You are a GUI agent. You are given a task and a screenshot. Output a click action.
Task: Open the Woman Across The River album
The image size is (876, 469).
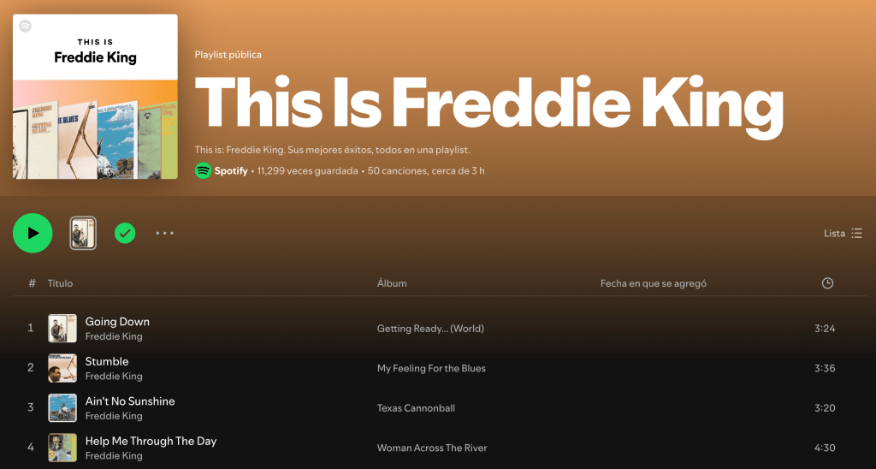tap(432, 448)
